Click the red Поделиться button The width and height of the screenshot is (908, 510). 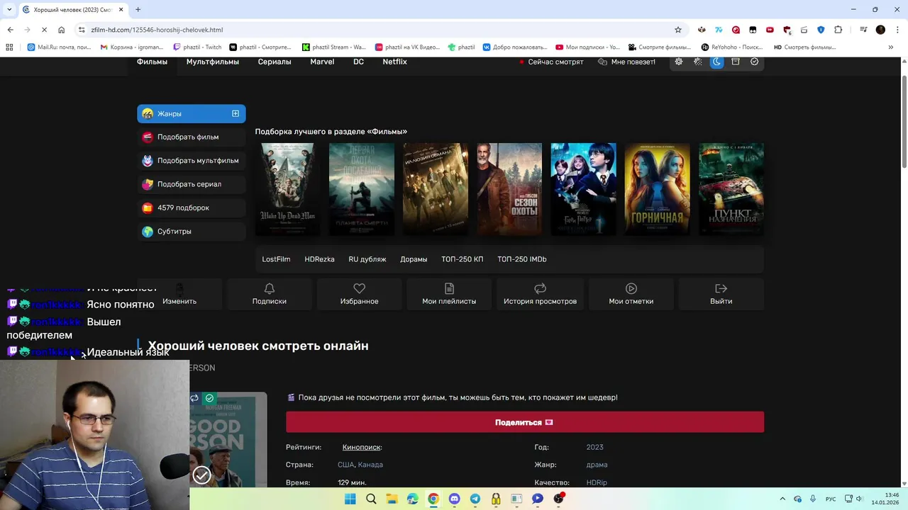click(525, 422)
